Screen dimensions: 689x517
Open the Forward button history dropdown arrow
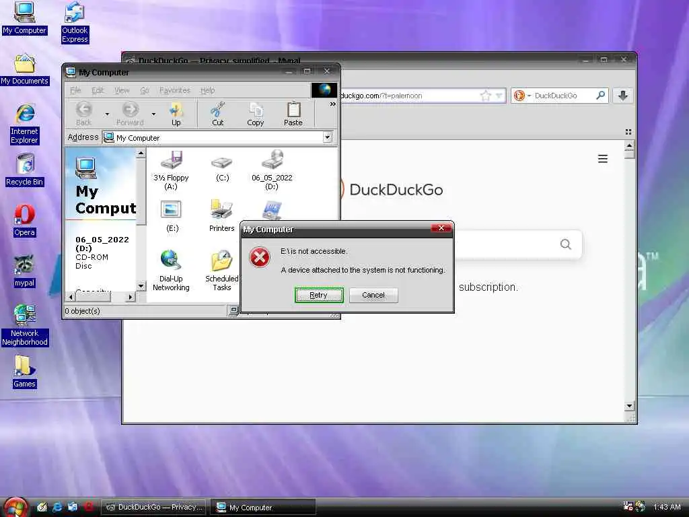point(153,114)
